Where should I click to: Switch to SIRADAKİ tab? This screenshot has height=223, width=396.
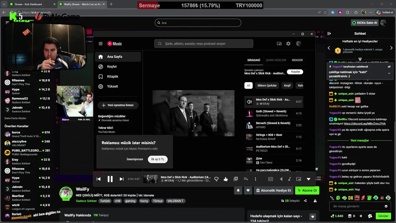[254, 60]
